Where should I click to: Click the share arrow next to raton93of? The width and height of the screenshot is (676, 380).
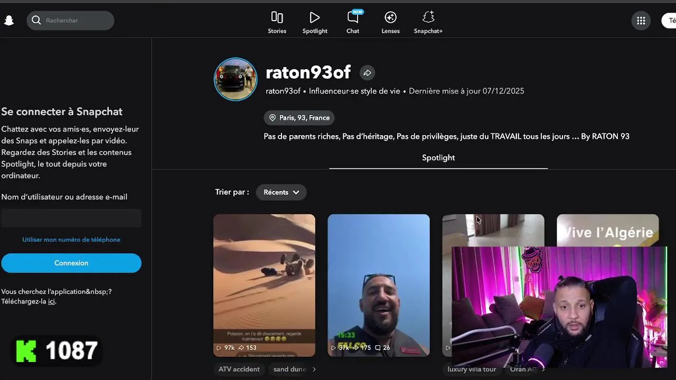tap(367, 73)
